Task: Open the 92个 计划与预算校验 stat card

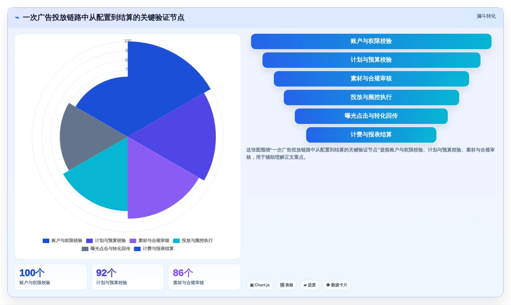Action: pos(128,277)
